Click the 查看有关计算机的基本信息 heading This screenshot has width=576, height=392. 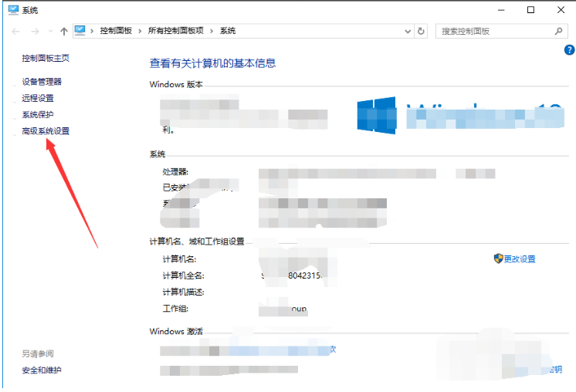pyautogui.click(x=212, y=63)
